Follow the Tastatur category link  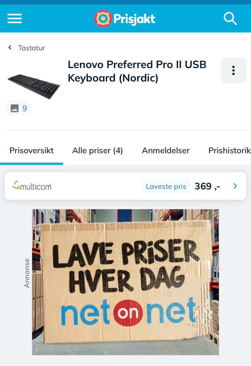(x=31, y=48)
